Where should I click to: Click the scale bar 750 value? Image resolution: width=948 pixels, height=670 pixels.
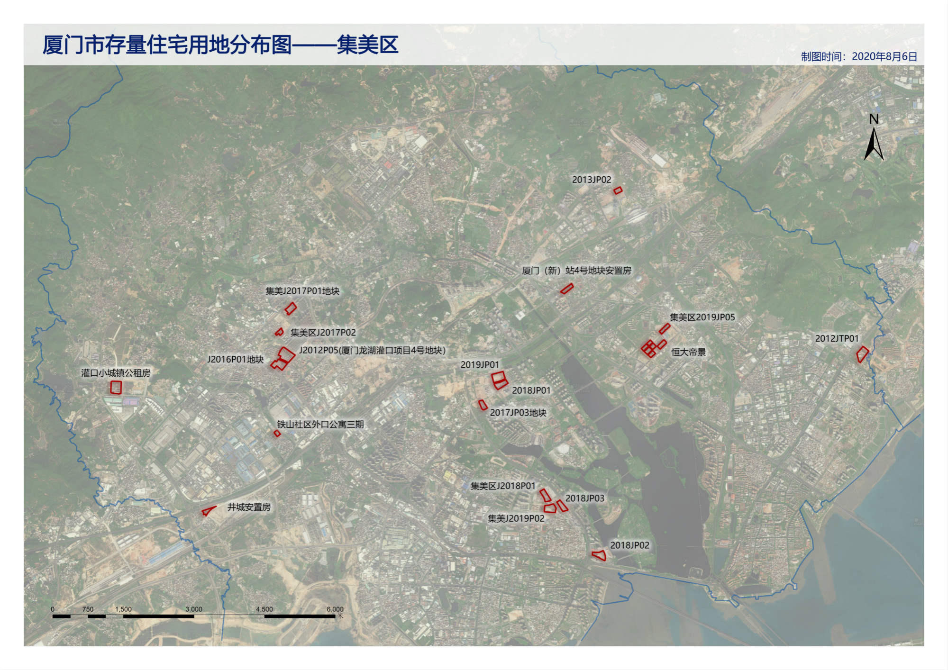point(88,609)
